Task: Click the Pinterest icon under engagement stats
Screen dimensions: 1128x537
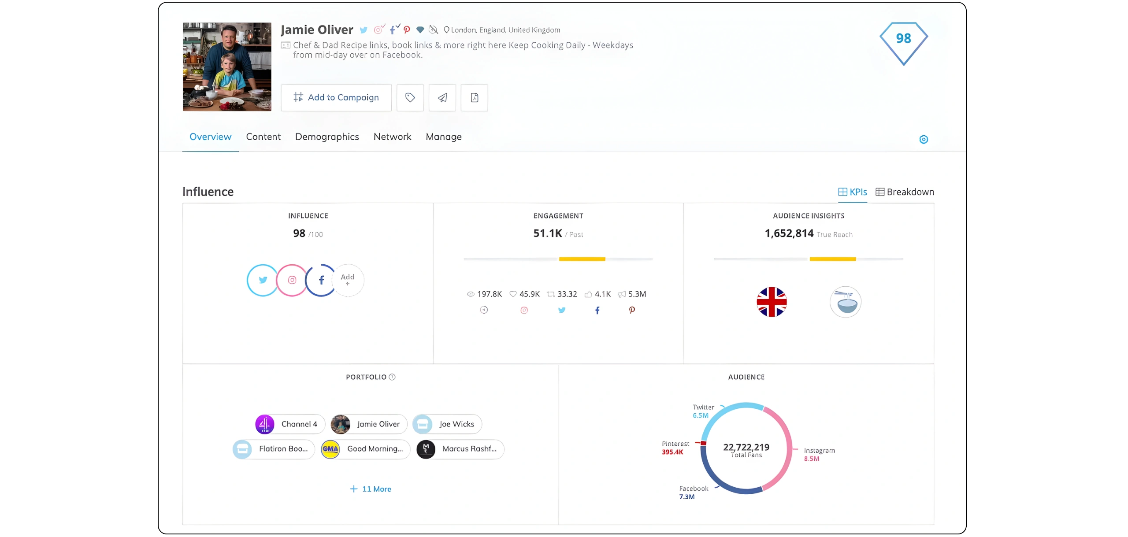Action: [632, 310]
